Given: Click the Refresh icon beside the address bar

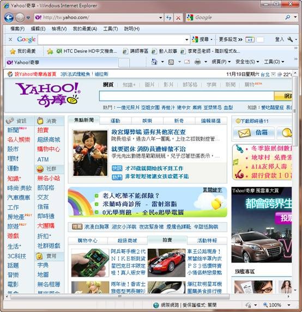Looking at the screenshot, I should click(169, 18).
